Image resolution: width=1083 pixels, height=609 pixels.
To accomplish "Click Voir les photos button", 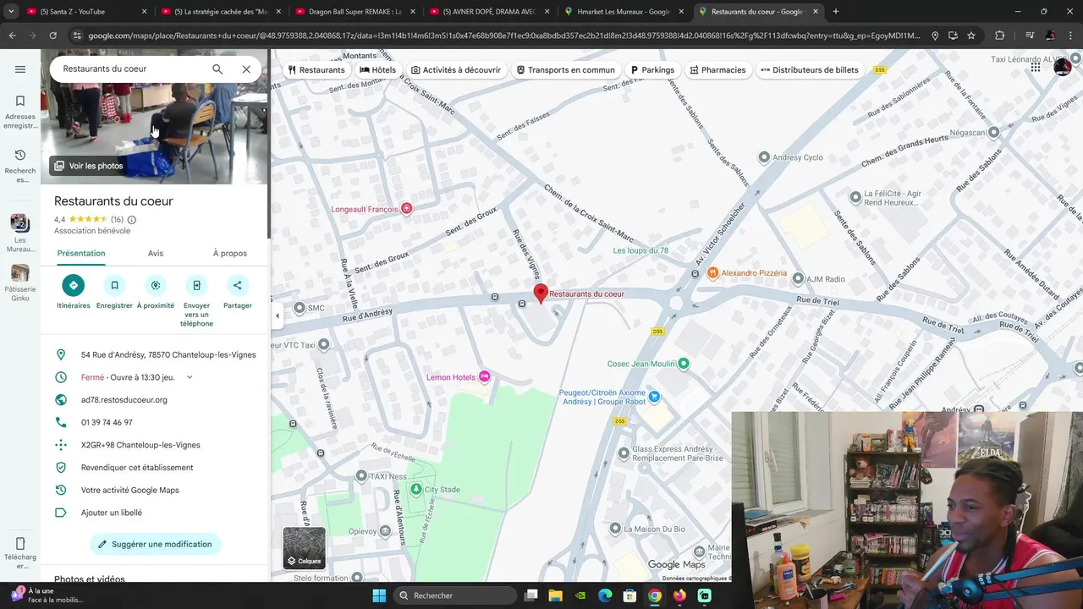I will tap(89, 166).
